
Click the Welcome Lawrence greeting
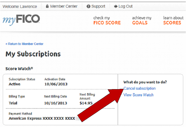[20, 6]
